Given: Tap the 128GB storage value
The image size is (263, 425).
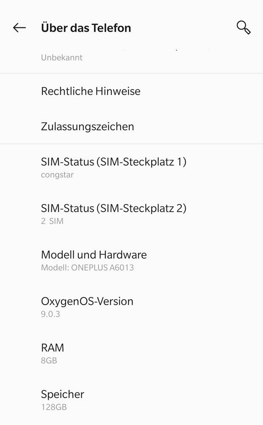Looking at the screenshot, I should (x=54, y=407).
